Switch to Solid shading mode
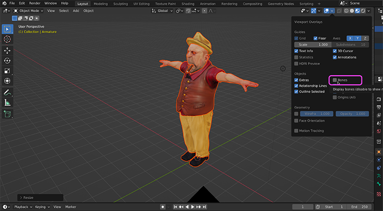The image size is (383, 211). click(x=352, y=11)
